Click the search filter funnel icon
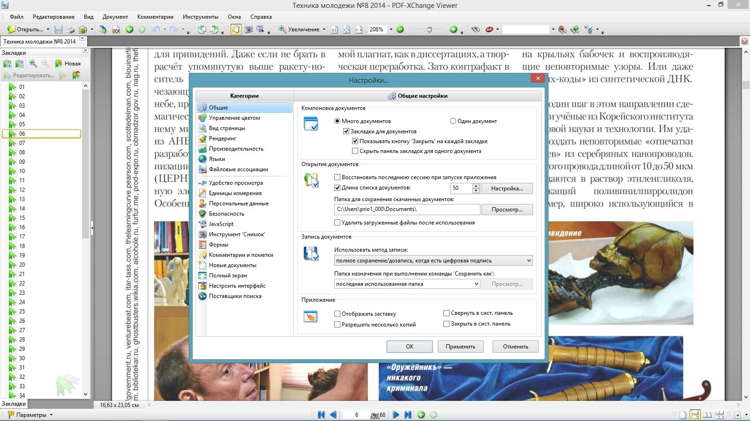 pyautogui.click(x=589, y=29)
